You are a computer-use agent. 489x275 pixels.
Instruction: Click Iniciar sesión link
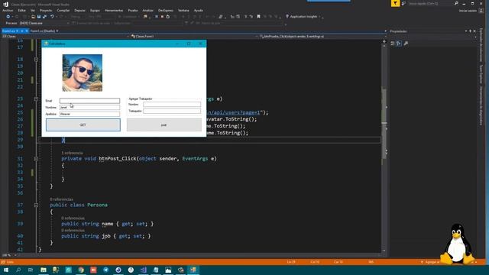pyautogui.click(x=468, y=11)
